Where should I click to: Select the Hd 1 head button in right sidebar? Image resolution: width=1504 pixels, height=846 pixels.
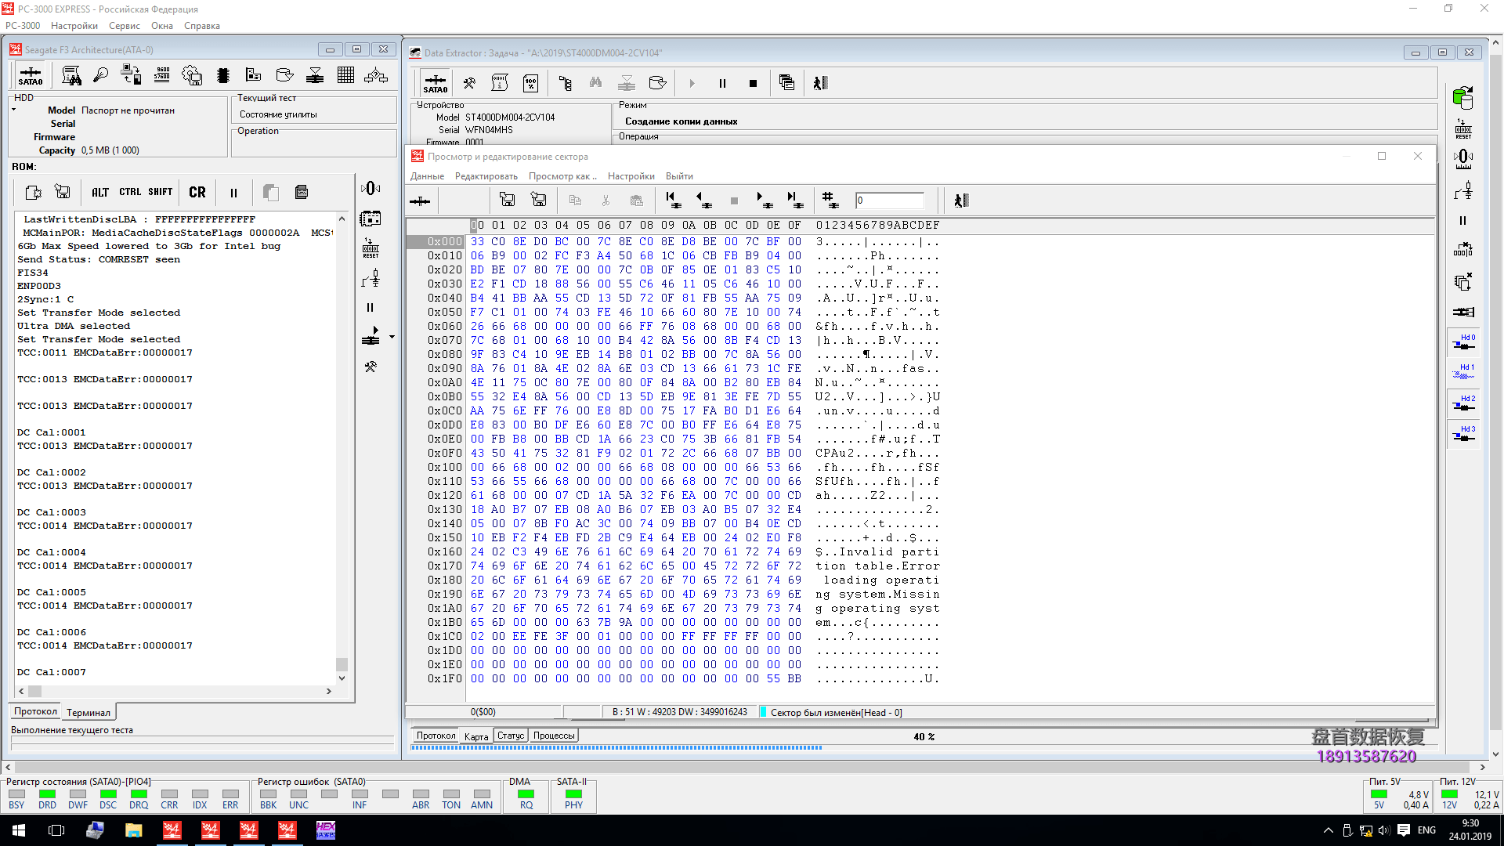(1463, 371)
